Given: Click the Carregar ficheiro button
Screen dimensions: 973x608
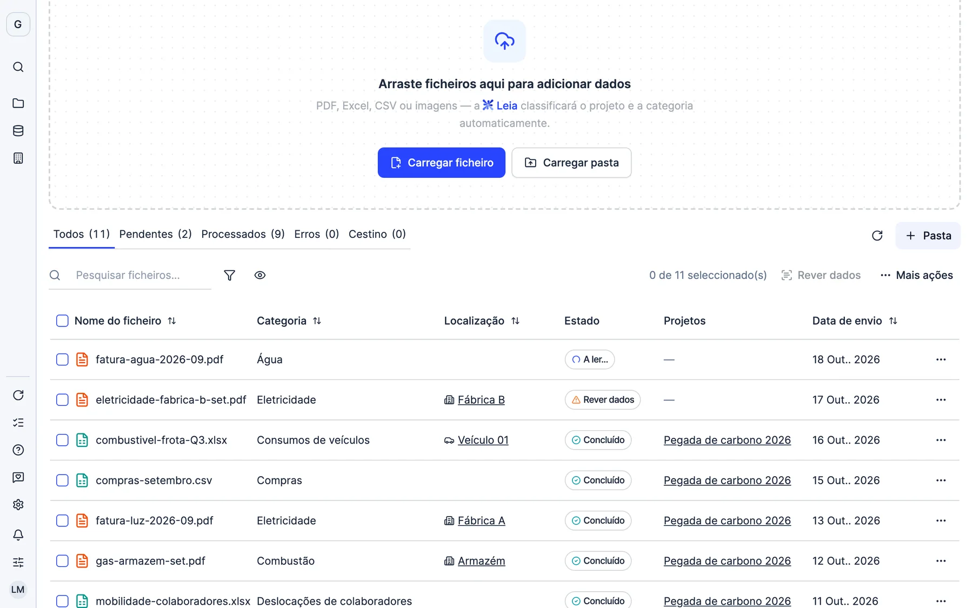Looking at the screenshot, I should pyautogui.click(x=441, y=163).
